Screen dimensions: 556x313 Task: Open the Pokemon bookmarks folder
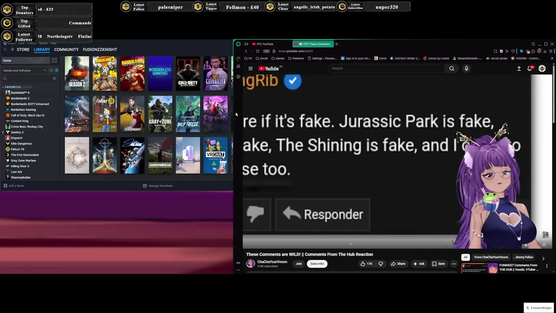point(295,58)
